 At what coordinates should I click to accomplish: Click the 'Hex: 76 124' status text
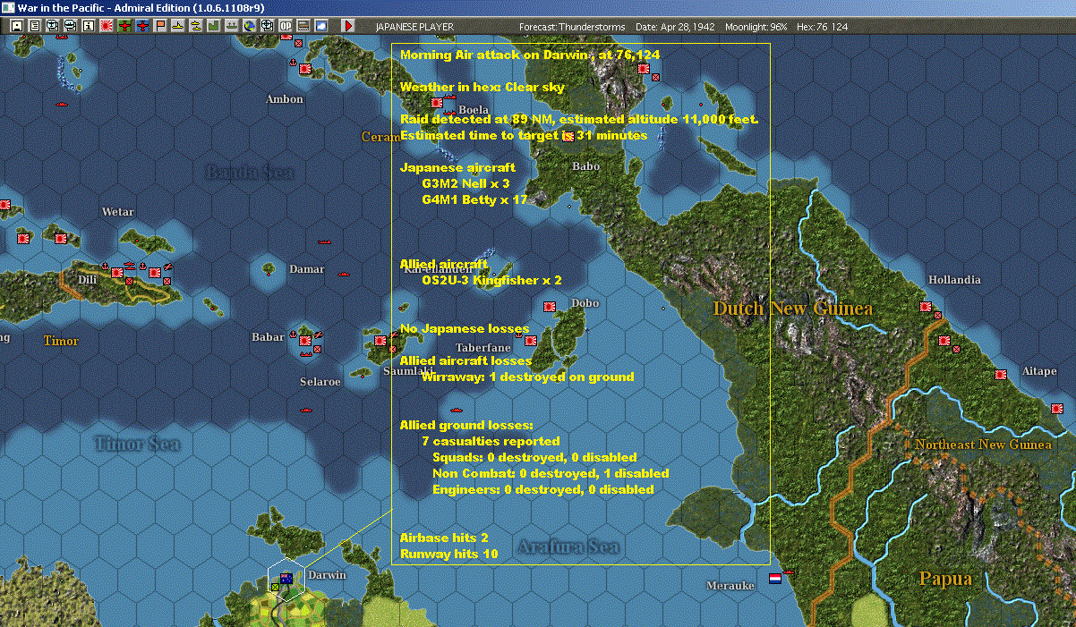821,27
